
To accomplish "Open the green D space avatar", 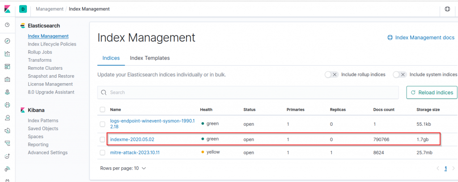I will coord(23,8).
